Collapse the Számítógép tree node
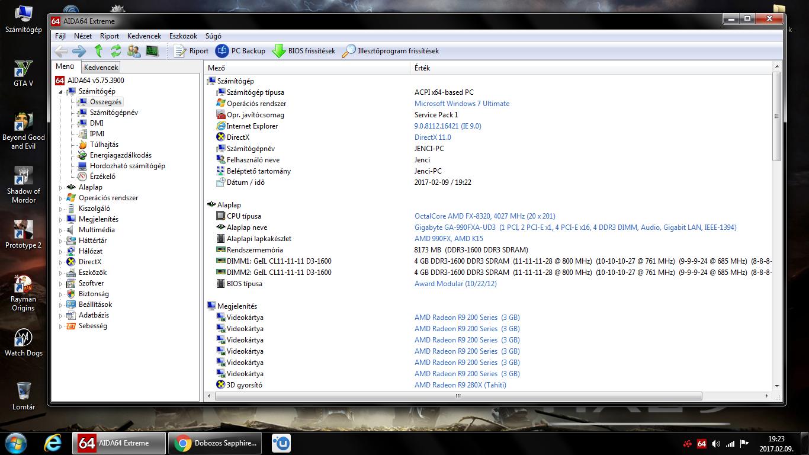The image size is (809, 455). (60, 91)
